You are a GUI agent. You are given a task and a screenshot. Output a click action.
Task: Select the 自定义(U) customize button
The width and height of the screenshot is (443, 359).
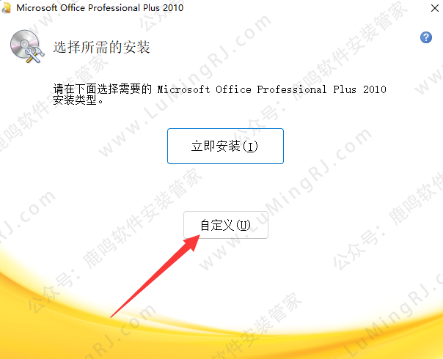[226, 225]
